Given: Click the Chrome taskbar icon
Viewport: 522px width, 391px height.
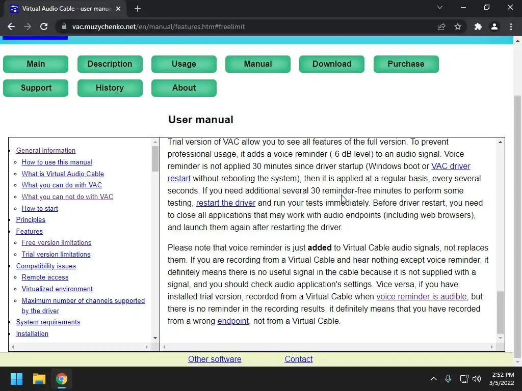Looking at the screenshot, I should pos(62,379).
